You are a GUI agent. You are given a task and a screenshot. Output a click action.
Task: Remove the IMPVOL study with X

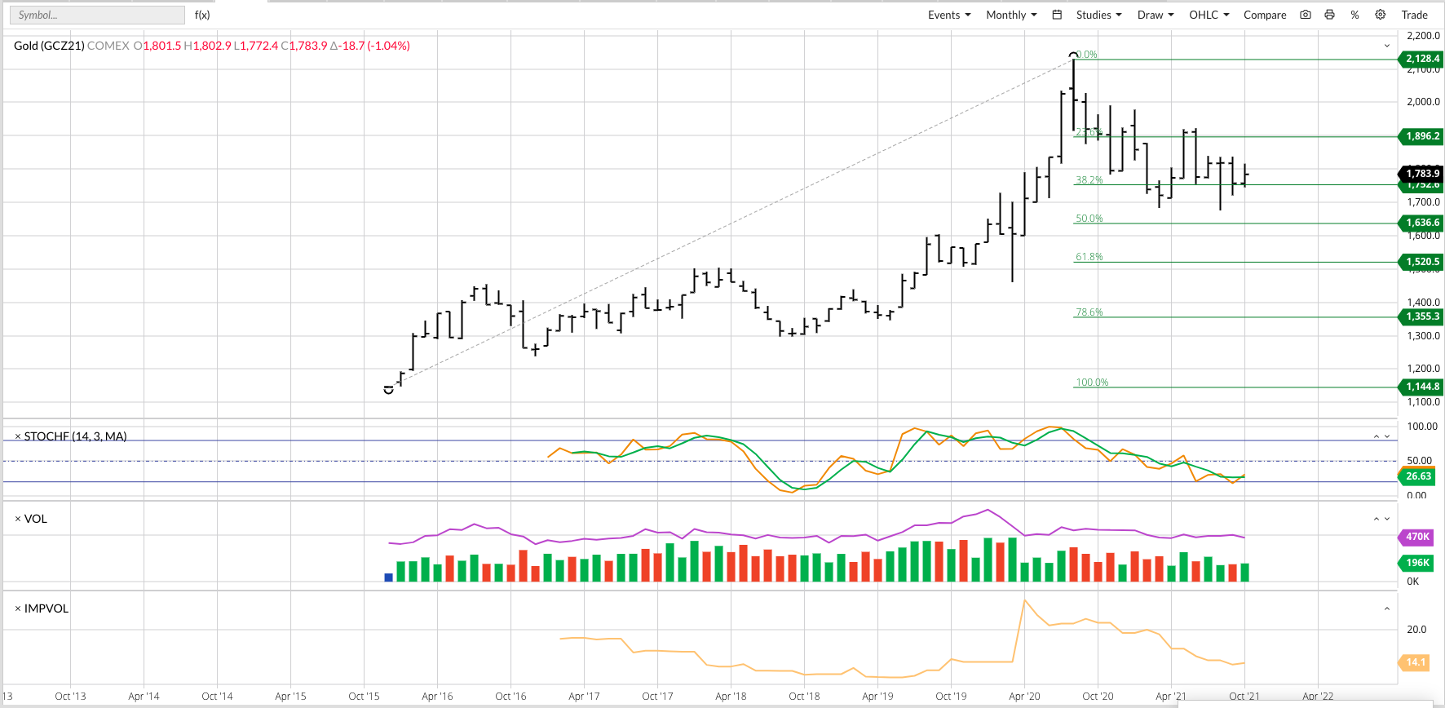(x=18, y=609)
